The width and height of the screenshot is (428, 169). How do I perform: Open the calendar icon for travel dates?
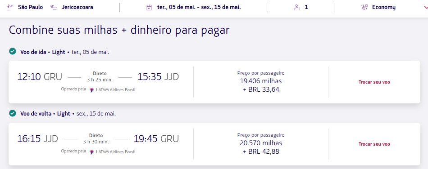149,7
